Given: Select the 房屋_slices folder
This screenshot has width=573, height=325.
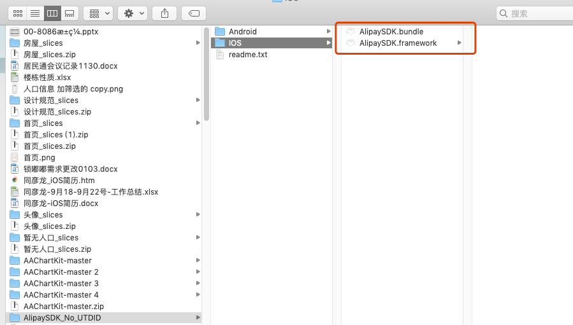Looking at the screenshot, I should point(104,43).
